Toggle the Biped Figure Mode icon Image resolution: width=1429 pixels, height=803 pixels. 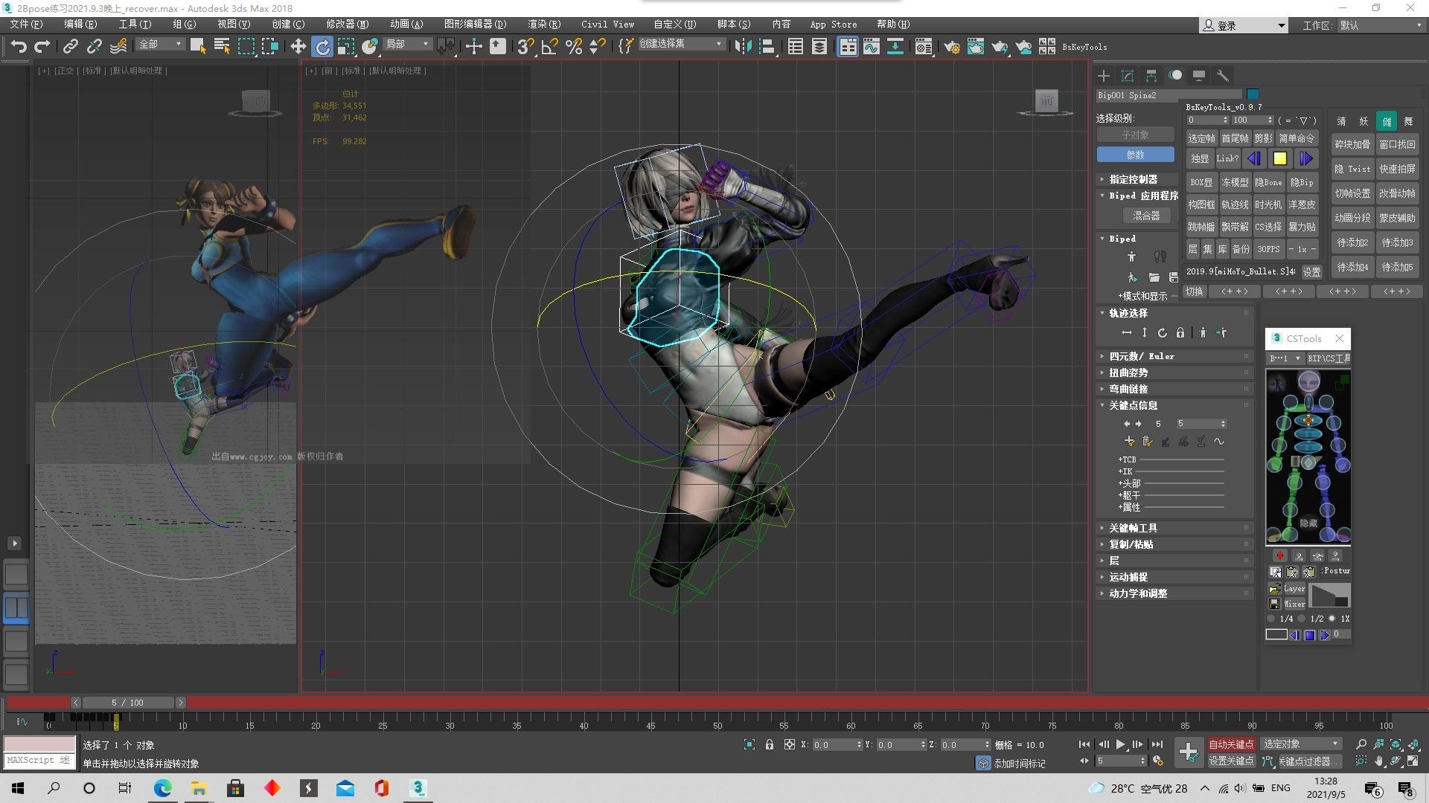[x=1131, y=257]
